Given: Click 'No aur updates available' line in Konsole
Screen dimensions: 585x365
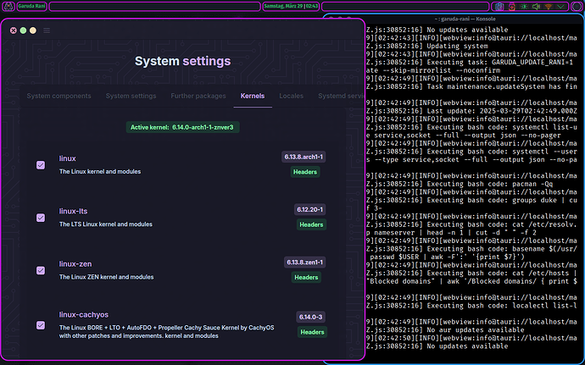Looking at the screenshot, I should [476, 330].
